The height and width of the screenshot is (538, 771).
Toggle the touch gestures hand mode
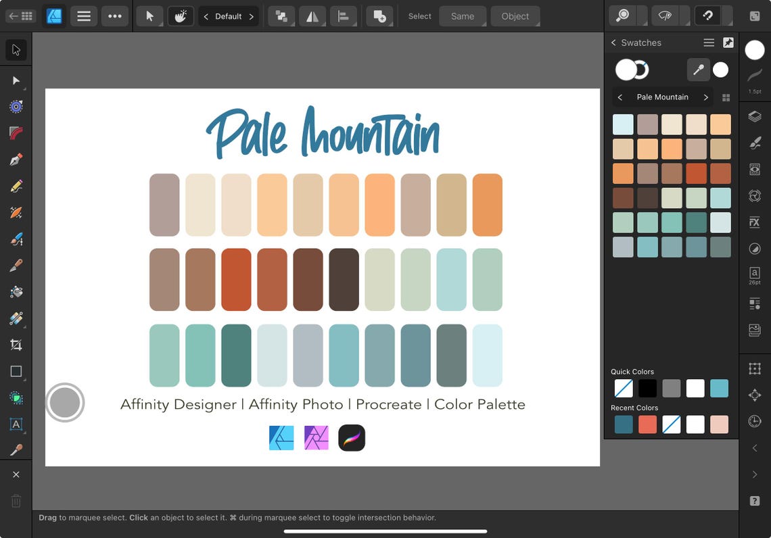pos(181,16)
